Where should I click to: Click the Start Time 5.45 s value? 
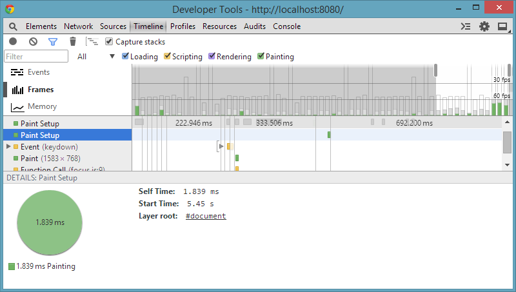click(x=201, y=204)
